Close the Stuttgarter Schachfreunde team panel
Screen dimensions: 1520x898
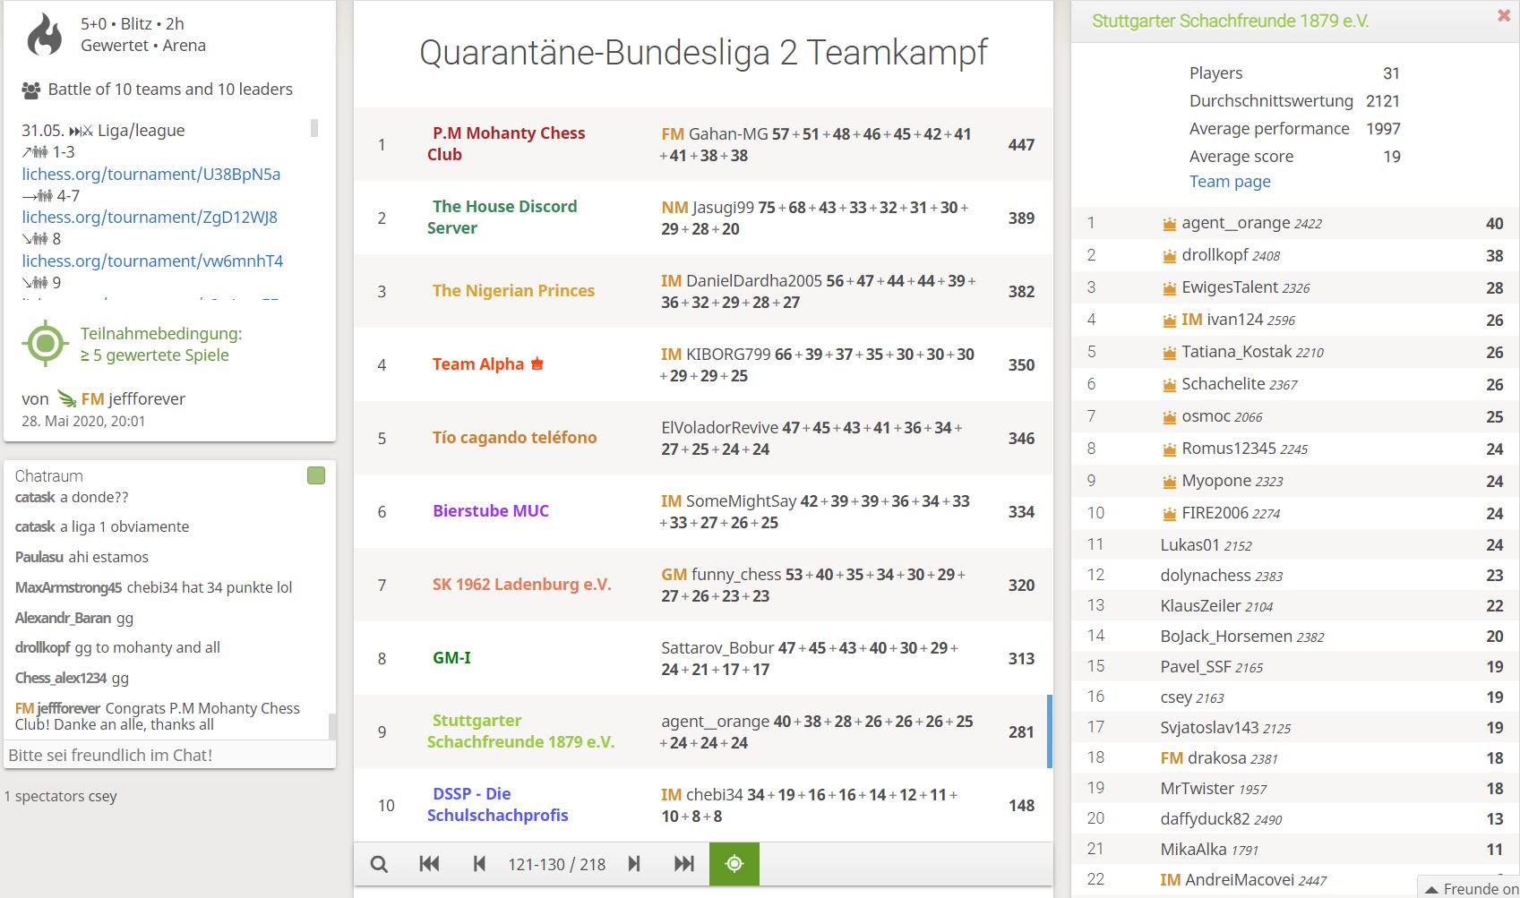pos(1504,15)
